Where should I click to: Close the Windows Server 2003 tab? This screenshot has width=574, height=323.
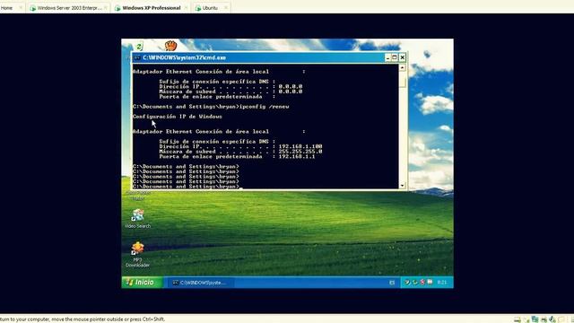(106, 8)
